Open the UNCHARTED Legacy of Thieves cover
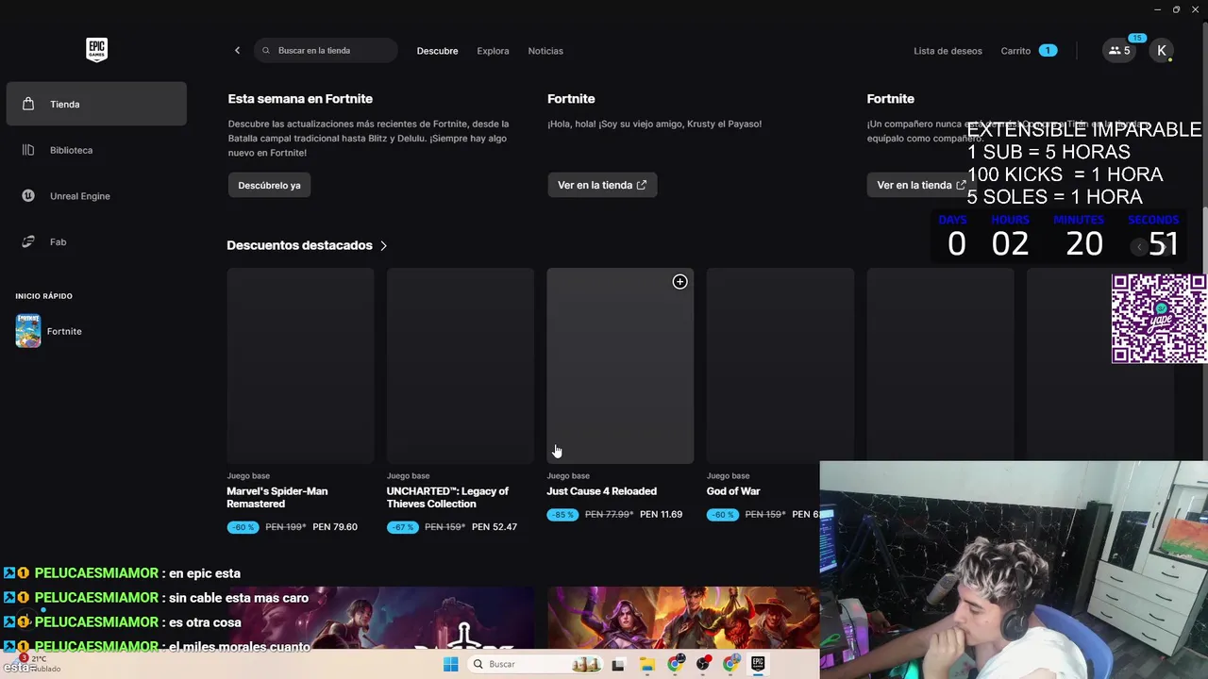 point(461,366)
